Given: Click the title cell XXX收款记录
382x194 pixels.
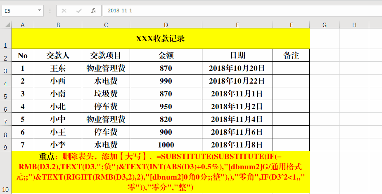Looking at the screenshot, I should click(160, 38).
